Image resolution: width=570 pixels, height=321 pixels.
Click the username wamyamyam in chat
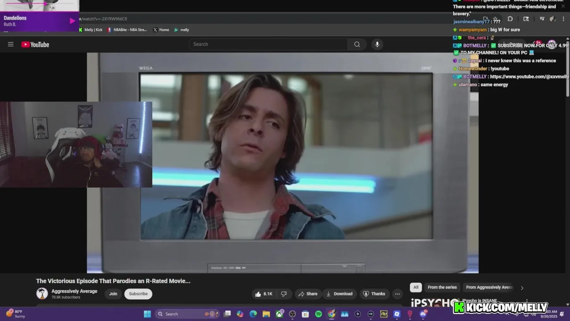[472, 29]
